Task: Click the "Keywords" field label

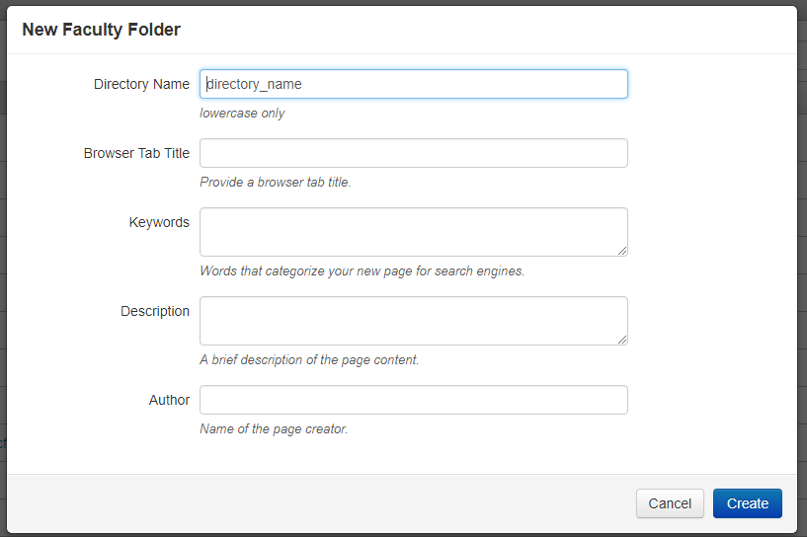Action: (x=159, y=222)
